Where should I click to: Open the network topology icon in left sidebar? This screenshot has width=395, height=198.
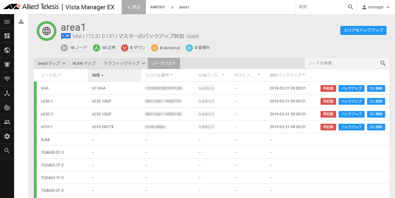7,93
